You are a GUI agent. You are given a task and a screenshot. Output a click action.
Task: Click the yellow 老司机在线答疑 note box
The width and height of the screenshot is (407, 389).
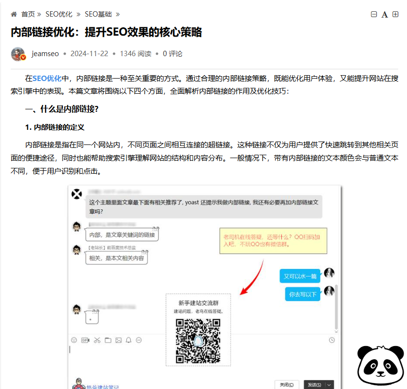pyautogui.click(x=273, y=241)
